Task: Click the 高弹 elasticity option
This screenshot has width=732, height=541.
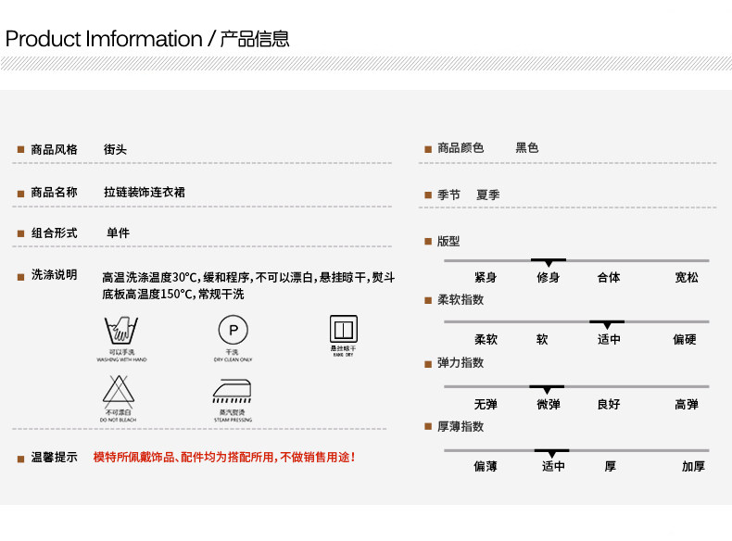Action: [687, 404]
